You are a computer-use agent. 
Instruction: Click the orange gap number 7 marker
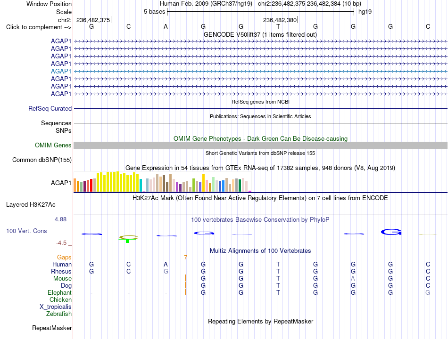click(185, 258)
